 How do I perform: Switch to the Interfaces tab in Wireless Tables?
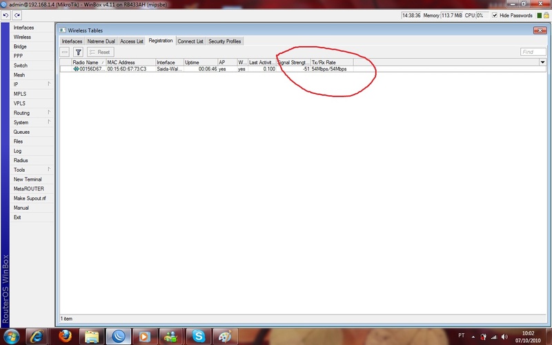(72, 41)
